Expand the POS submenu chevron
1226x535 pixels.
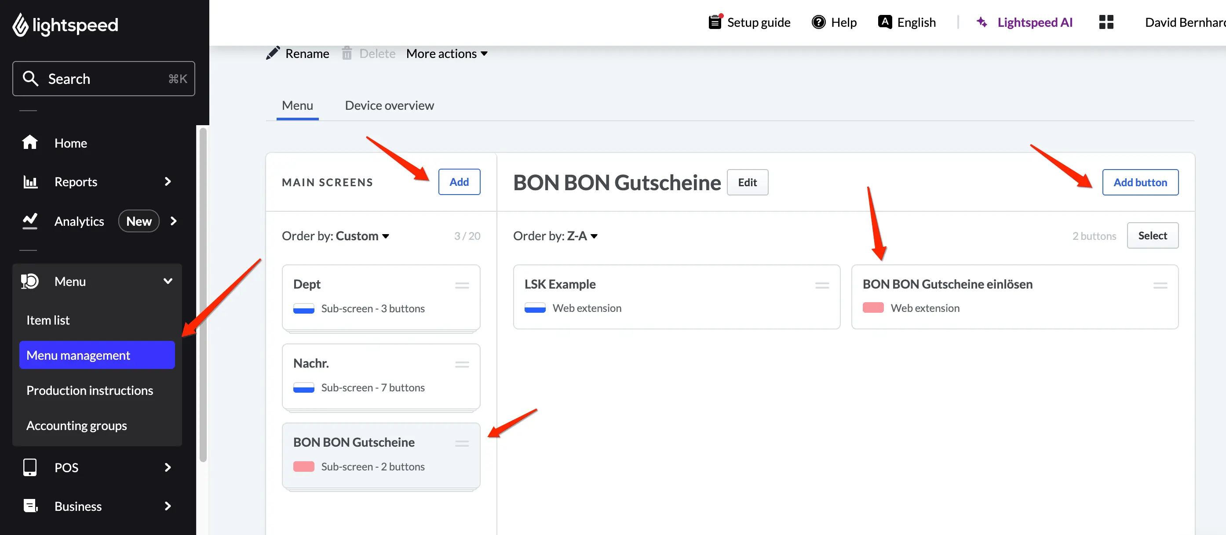(x=168, y=467)
